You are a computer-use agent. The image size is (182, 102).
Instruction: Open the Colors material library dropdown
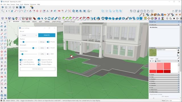[167, 61]
